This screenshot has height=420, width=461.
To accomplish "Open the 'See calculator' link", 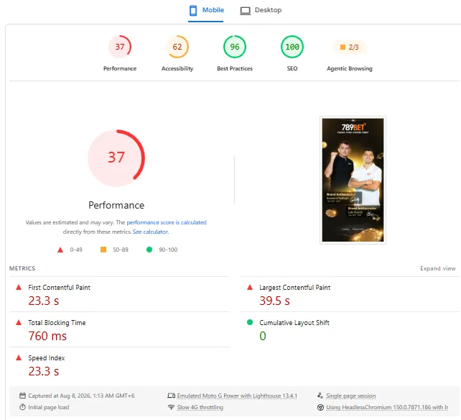I will click(150, 232).
